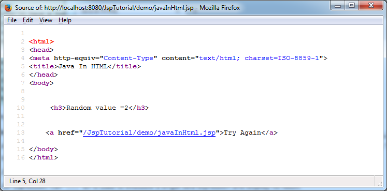Click the red html opening tag
Viewport: 387px width, 191px height.
coord(41,41)
